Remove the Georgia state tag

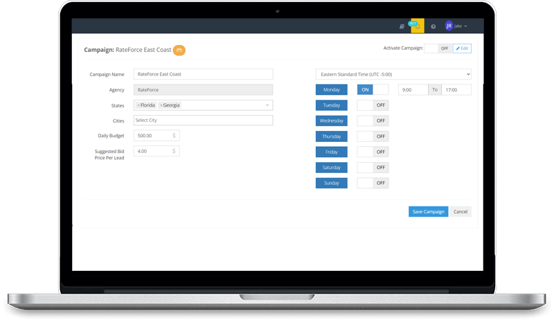(161, 105)
